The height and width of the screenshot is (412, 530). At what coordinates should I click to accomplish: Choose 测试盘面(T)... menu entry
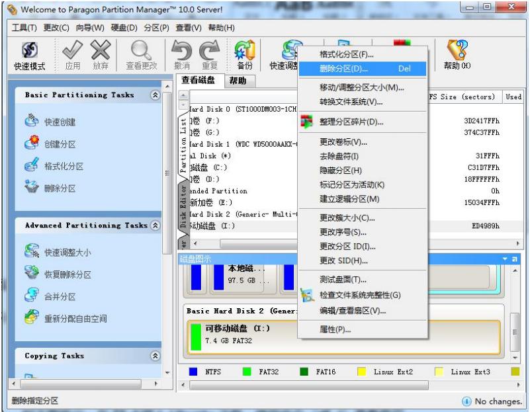363,280
